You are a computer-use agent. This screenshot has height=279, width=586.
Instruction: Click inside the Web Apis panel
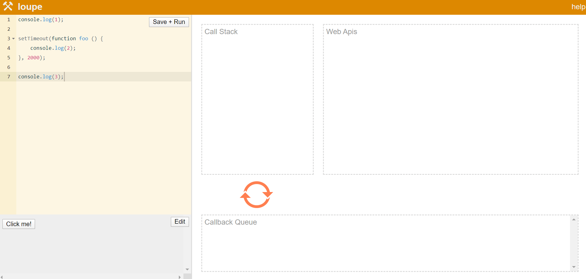click(450, 101)
